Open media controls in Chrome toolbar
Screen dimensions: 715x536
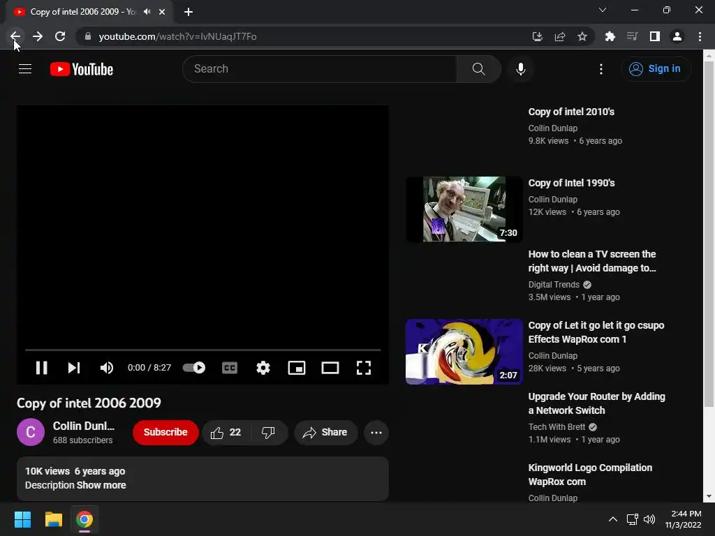[633, 36]
